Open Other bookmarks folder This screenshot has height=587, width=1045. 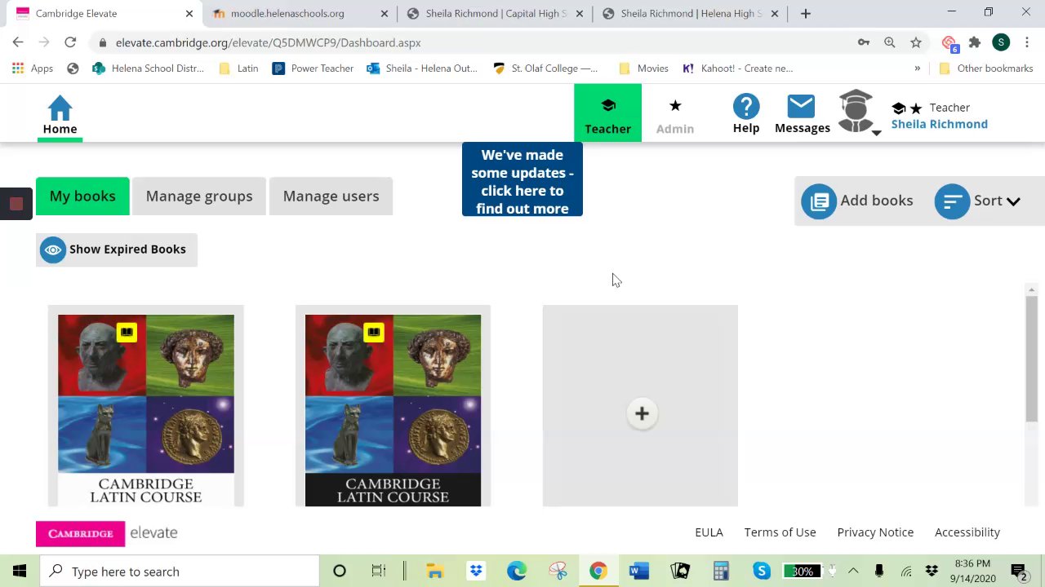pos(986,68)
